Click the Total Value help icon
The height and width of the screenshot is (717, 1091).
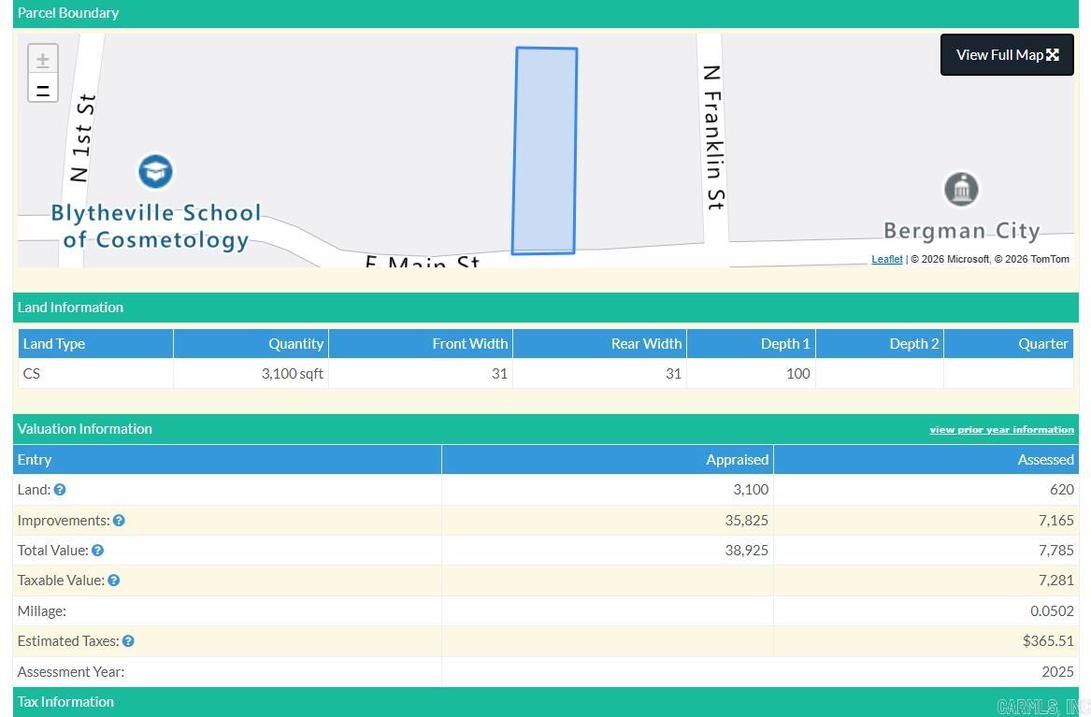pos(97,551)
